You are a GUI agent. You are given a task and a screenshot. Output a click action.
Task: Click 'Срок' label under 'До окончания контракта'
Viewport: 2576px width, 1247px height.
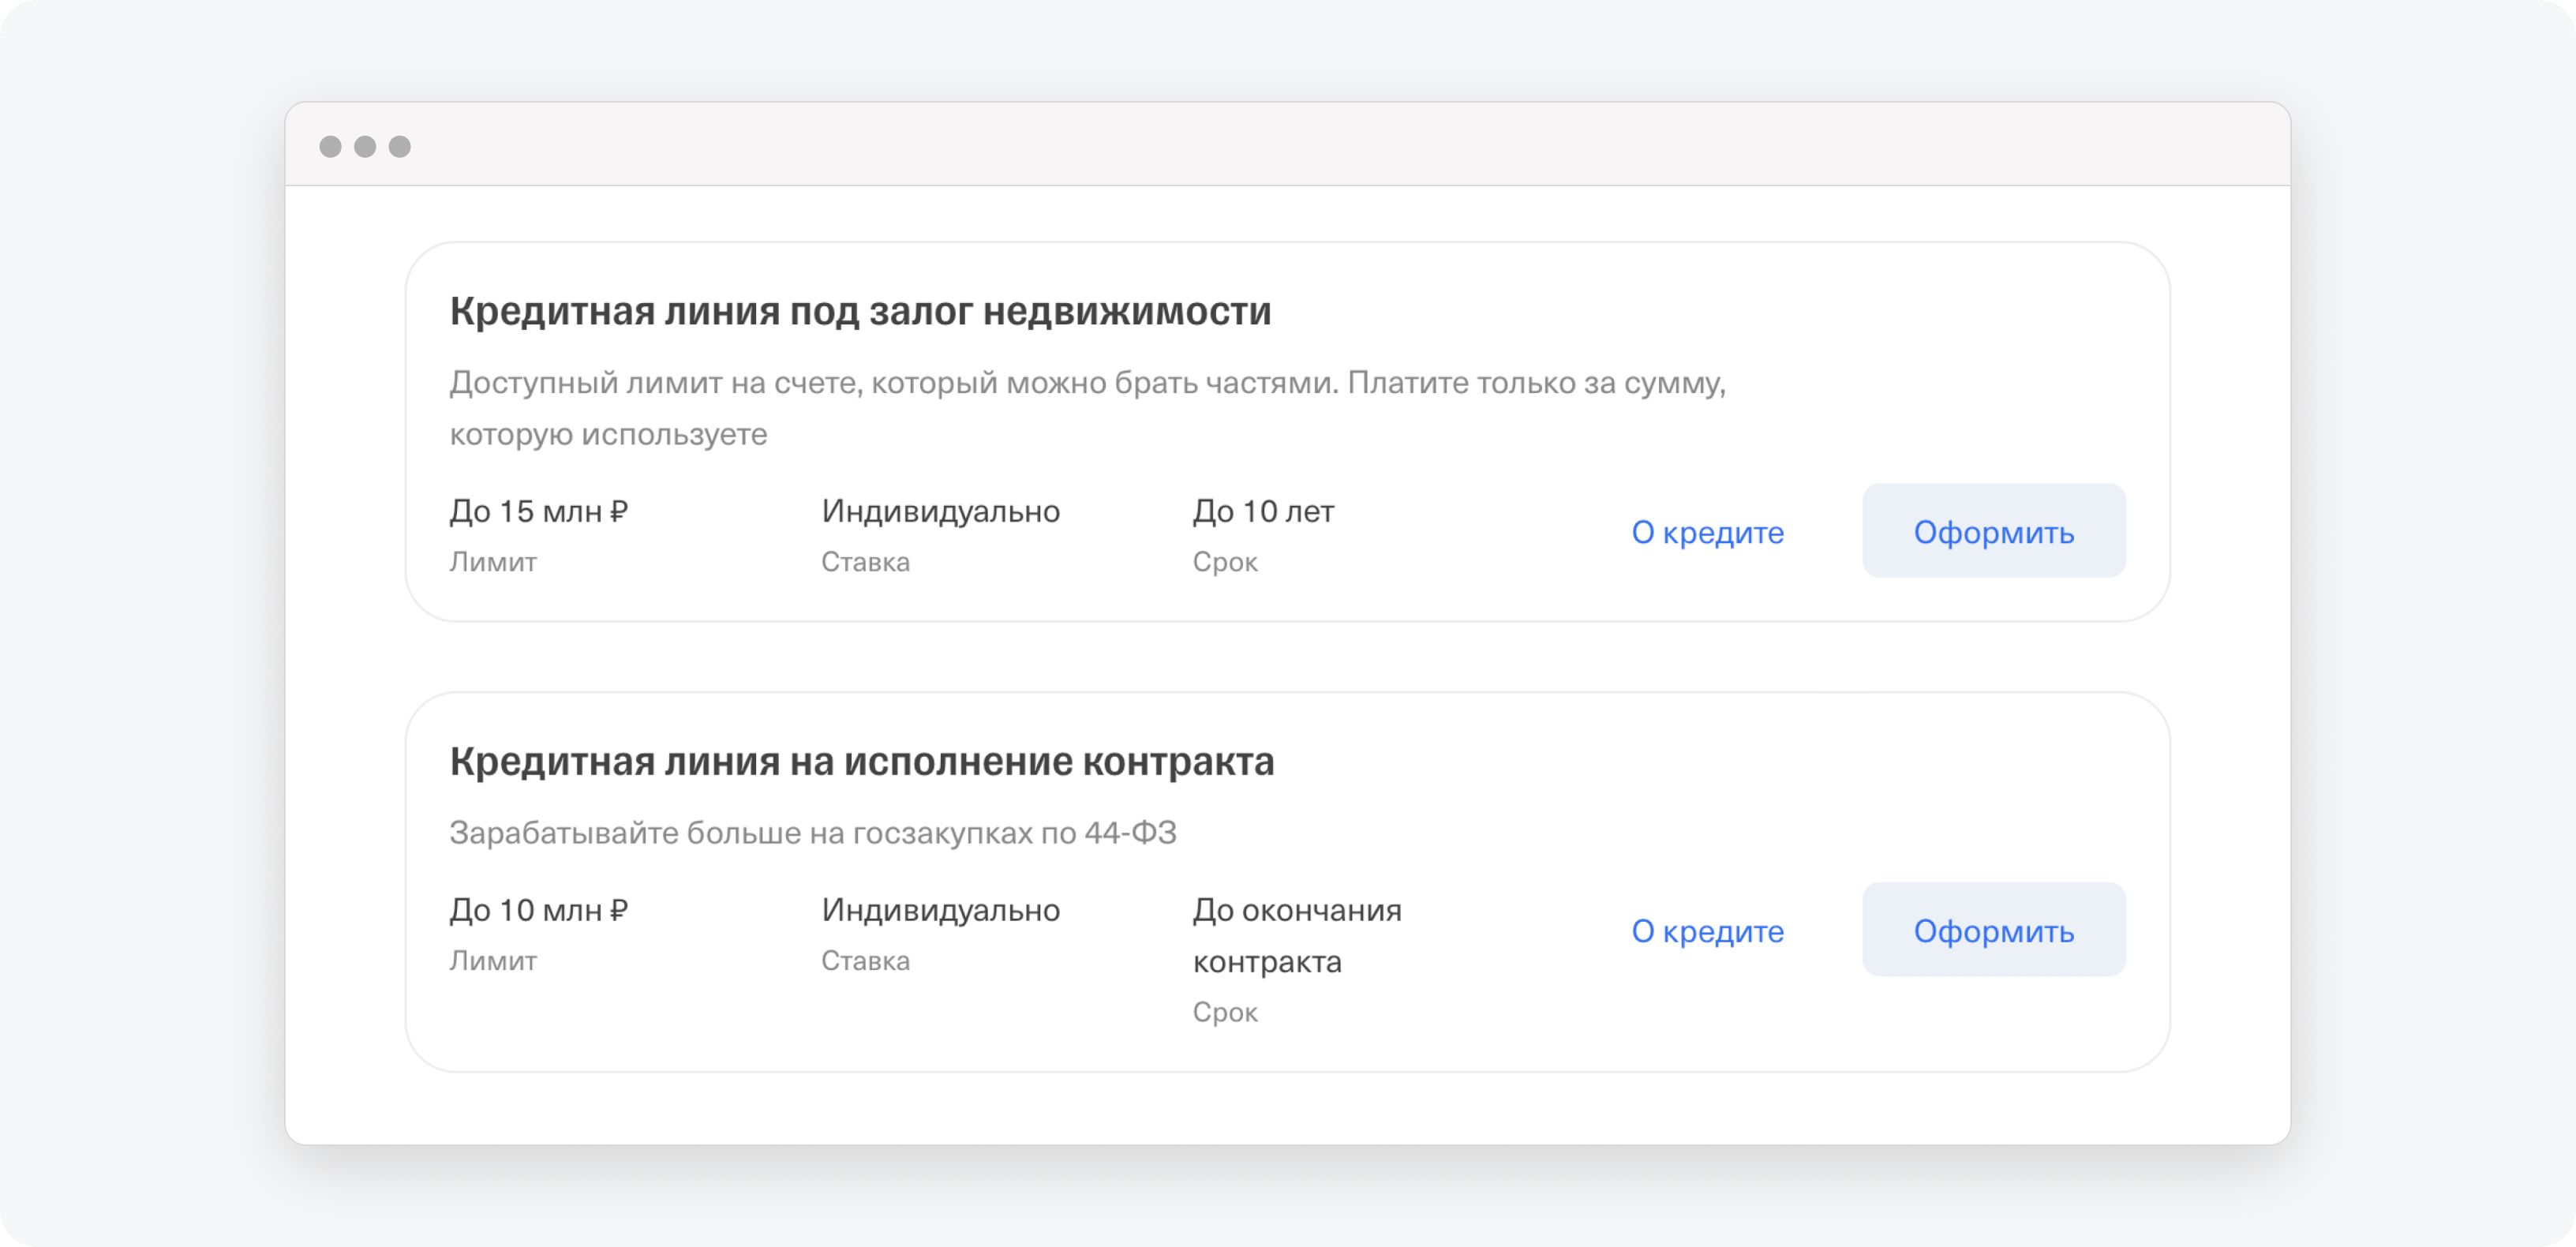(1225, 1012)
